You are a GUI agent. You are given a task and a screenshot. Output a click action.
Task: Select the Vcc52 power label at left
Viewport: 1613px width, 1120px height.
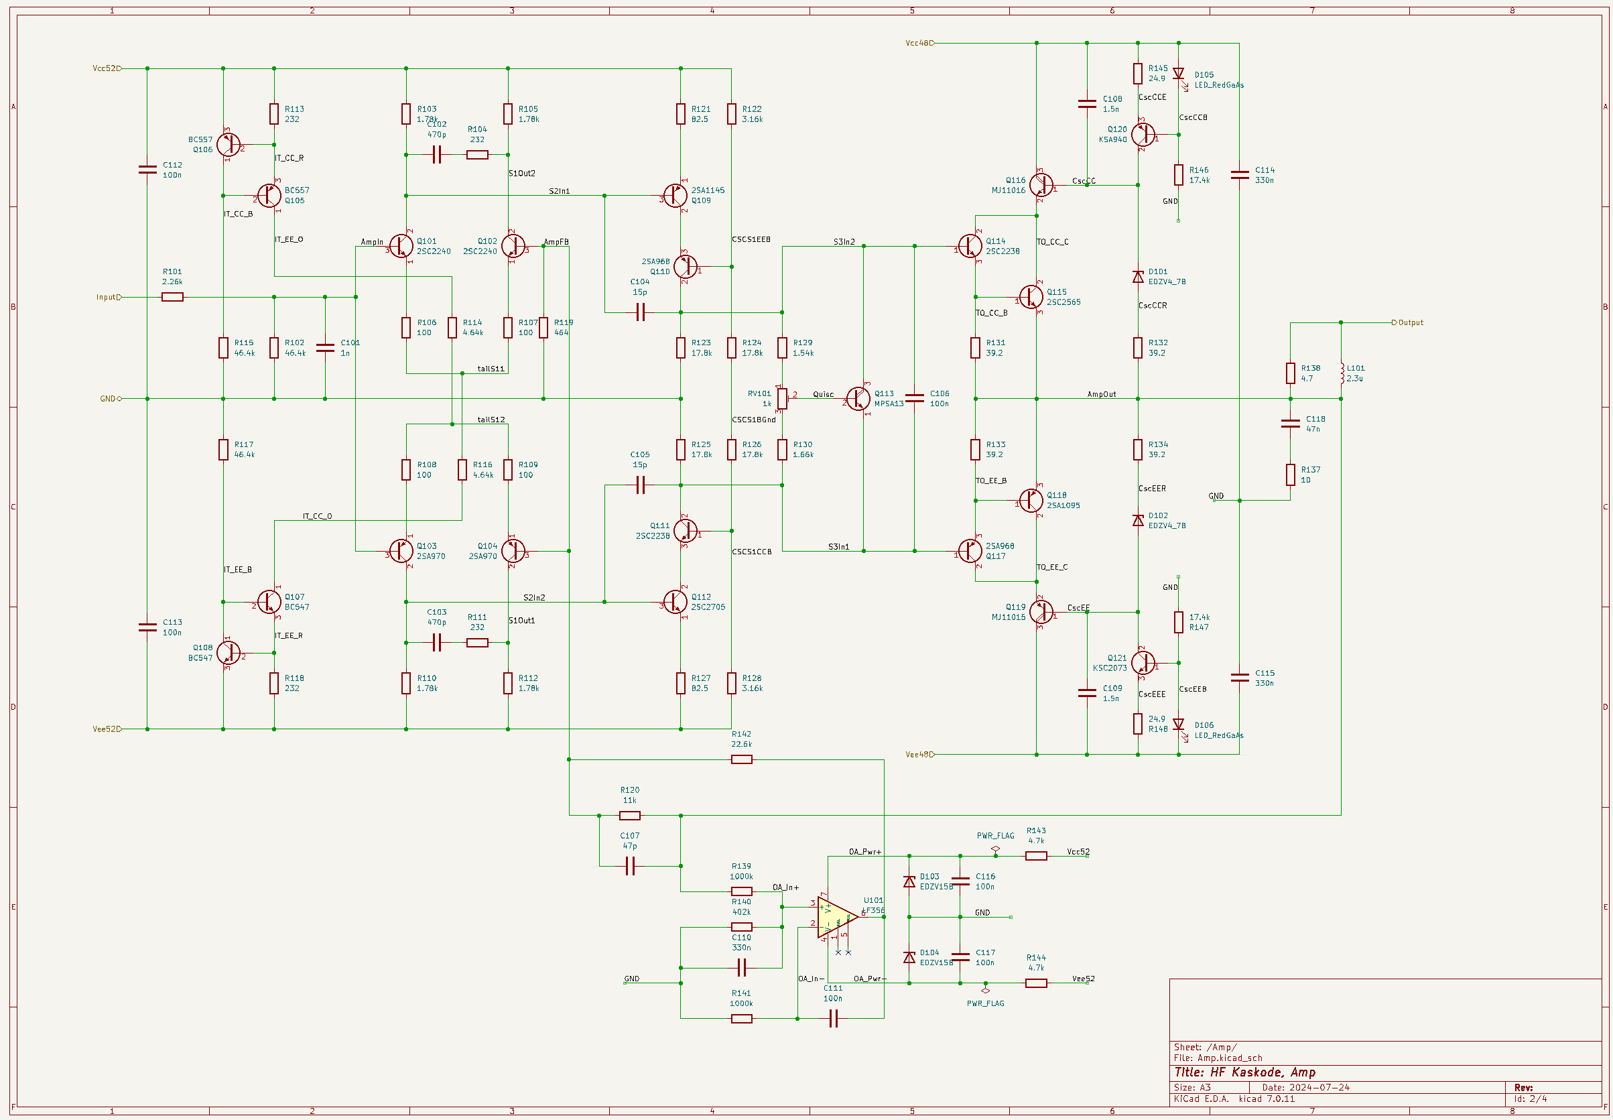point(107,69)
